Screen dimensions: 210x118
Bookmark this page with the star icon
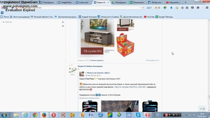(182, 8)
